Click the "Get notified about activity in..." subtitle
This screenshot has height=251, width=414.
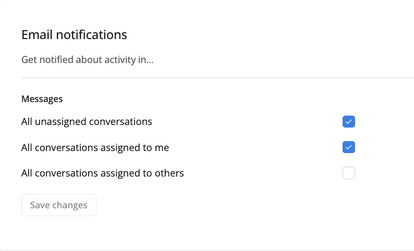coord(87,60)
